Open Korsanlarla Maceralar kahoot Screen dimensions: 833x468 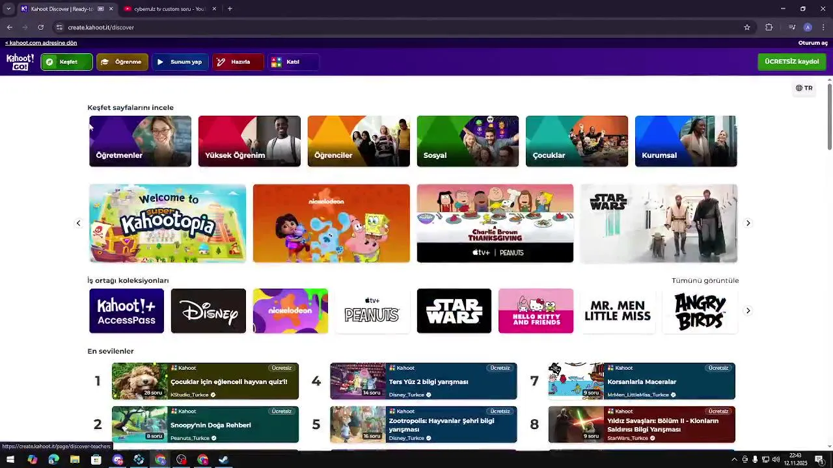click(x=642, y=381)
